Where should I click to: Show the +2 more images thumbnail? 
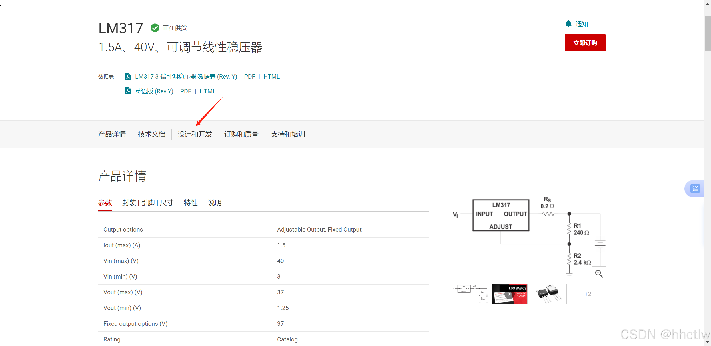pyautogui.click(x=588, y=294)
